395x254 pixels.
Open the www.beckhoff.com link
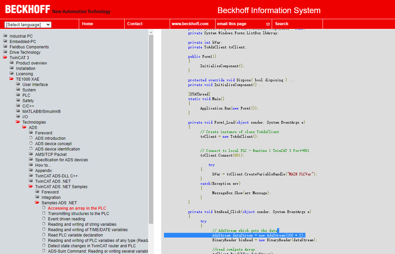point(190,24)
